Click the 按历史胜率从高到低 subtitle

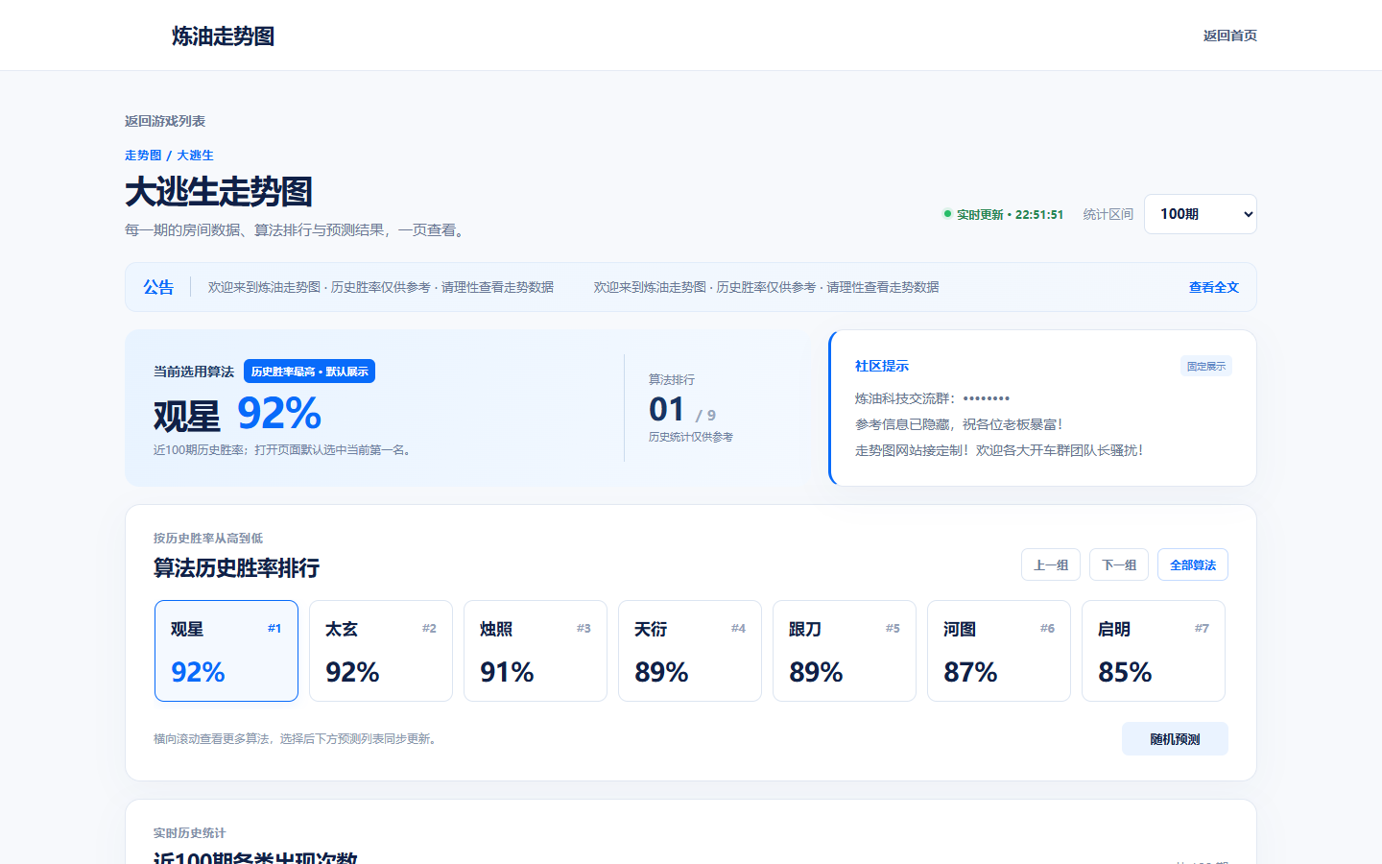click(x=208, y=539)
